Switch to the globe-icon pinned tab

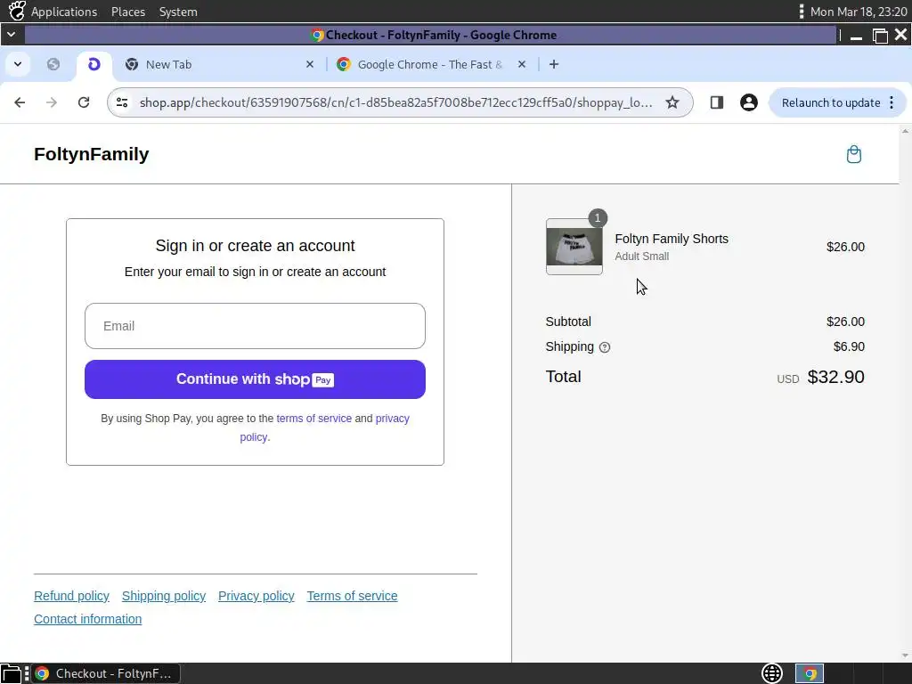click(x=53, y=64)
